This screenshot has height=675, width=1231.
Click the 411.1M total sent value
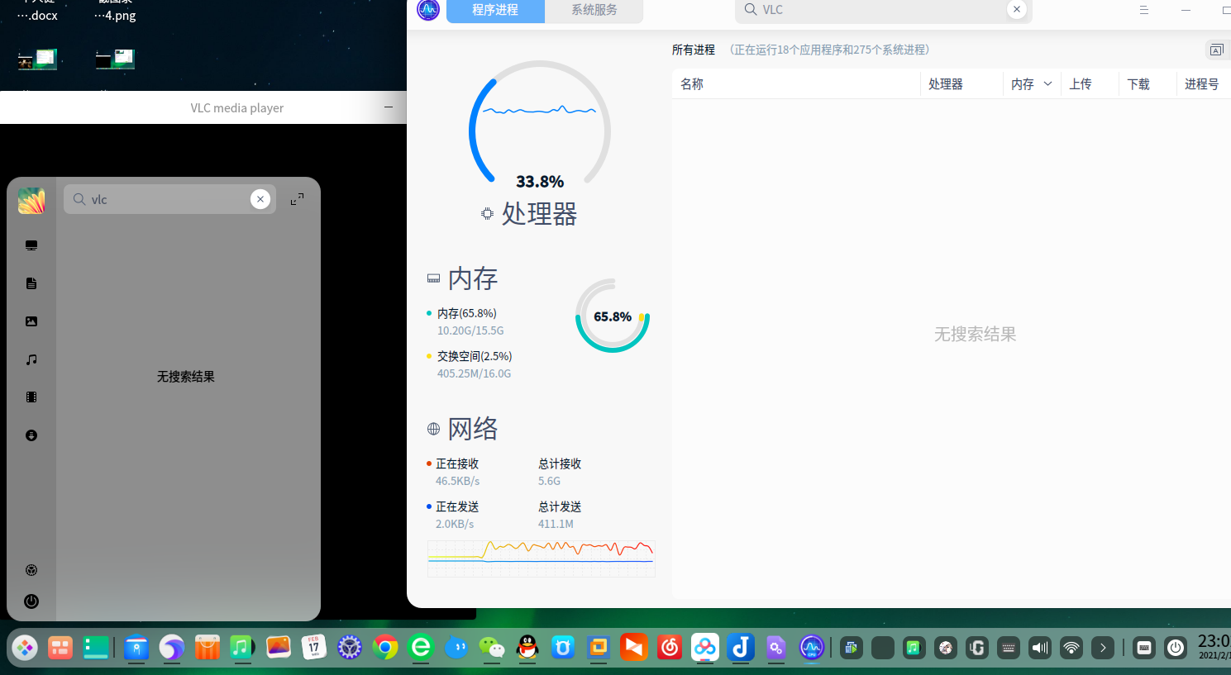point(556,524)
